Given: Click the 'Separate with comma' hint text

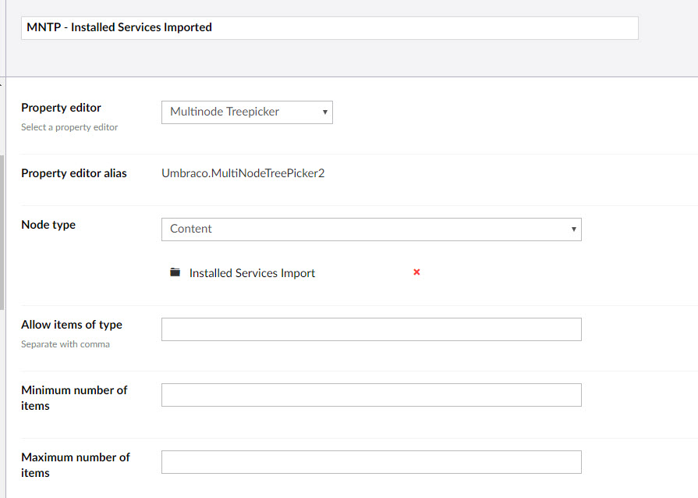Looking at the screenshot, I should pos(66,344).
